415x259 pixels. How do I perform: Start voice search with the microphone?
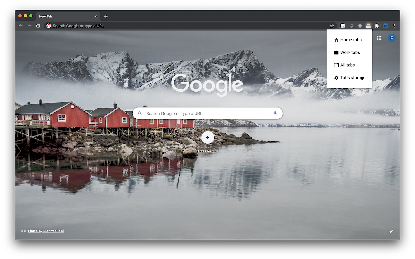click(275, 113)
